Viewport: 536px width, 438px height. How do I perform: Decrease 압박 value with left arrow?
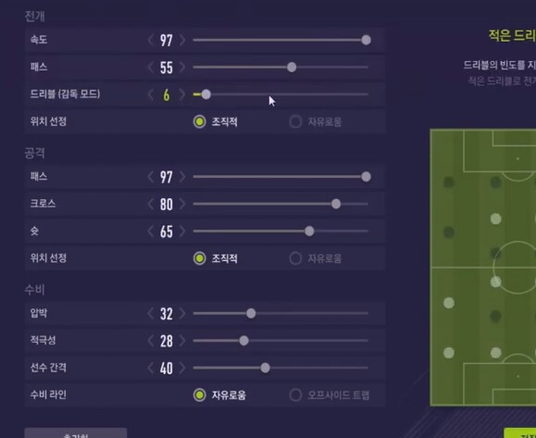[x=151, y=313]
